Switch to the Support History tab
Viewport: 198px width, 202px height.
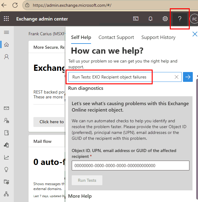[x=158, y=37]
